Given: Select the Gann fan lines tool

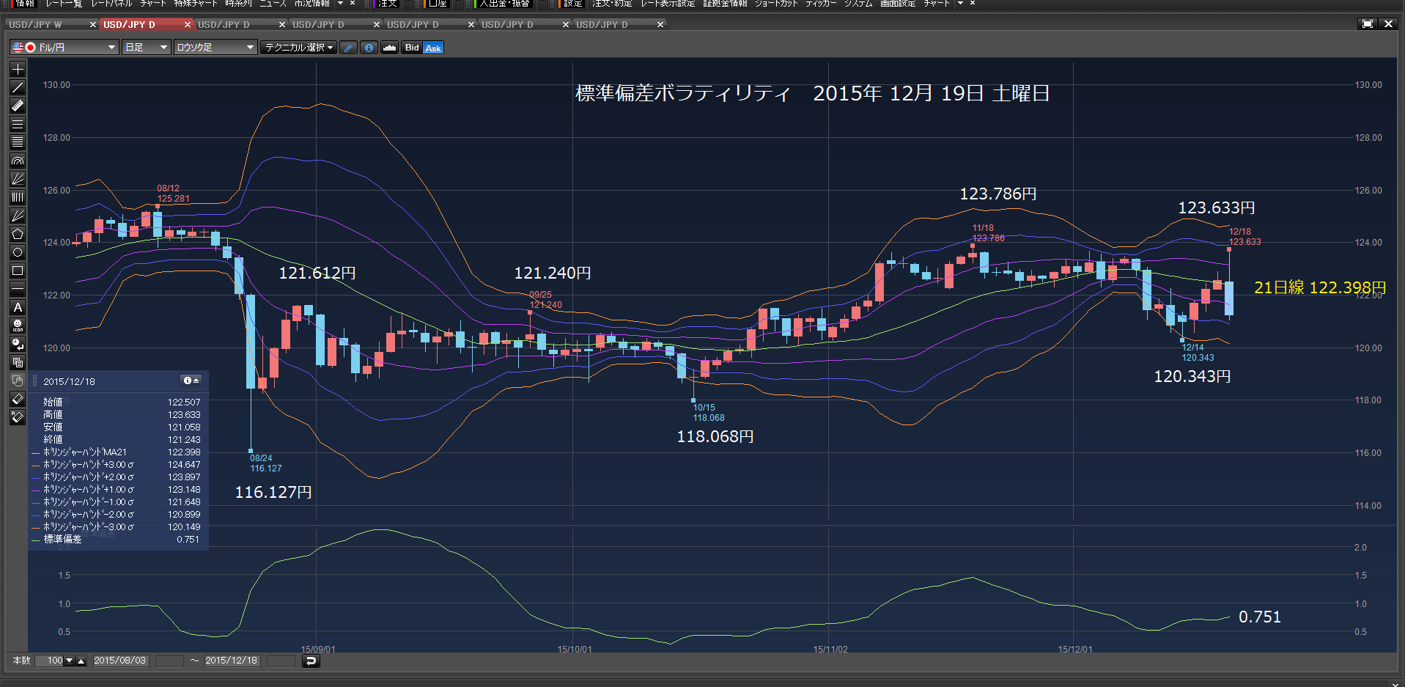Looking at the screenshot, I should click(18, 216).
